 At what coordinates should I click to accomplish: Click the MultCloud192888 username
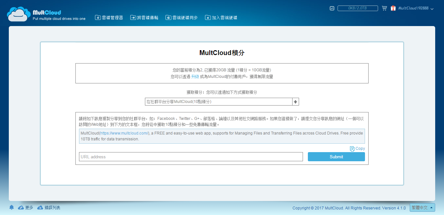pyautogui.click(x=413, y=8)
